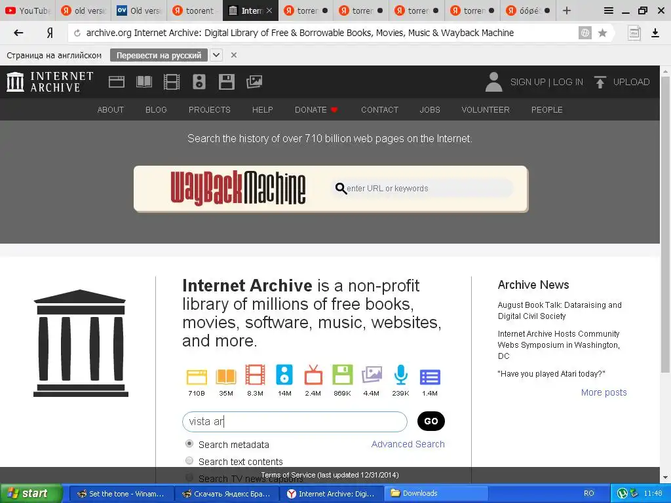Open 'Set the tone - Winamp' taskbar item
Screen dimensions: 671x503
point(121,494)
